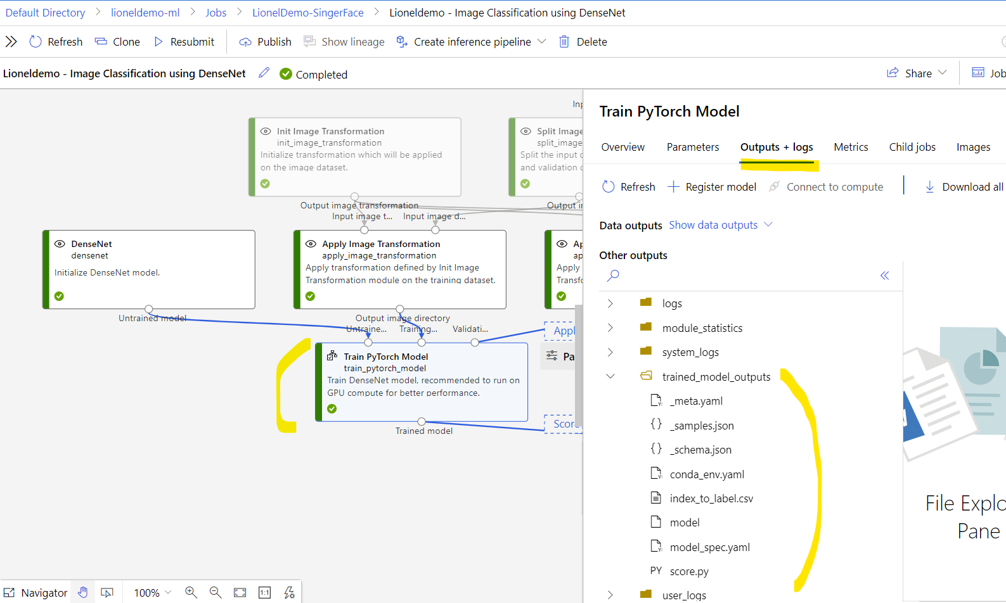Open the _meta.yaml file

tap(696, 401)
